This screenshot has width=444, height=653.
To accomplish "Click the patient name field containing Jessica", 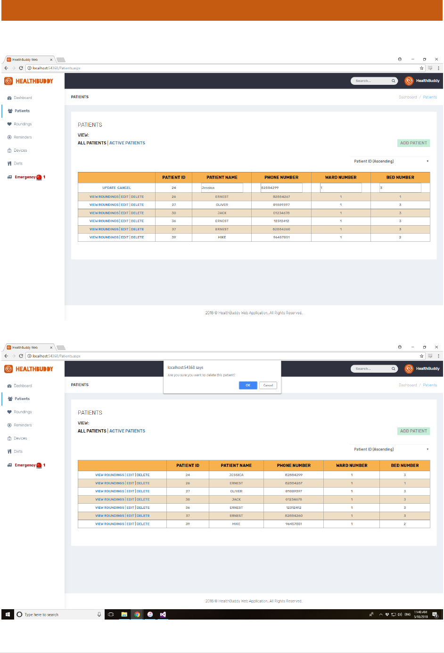I will point(222,188).
